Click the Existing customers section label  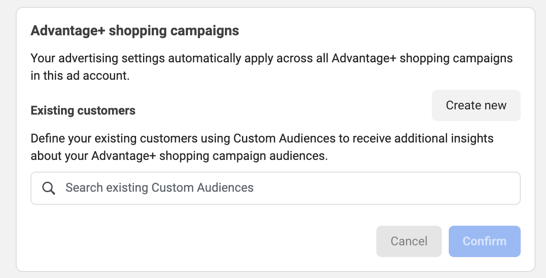[83, 111]
